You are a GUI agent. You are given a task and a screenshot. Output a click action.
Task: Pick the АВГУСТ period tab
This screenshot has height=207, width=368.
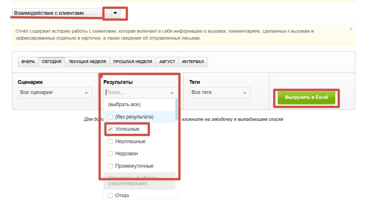point(167,62)
